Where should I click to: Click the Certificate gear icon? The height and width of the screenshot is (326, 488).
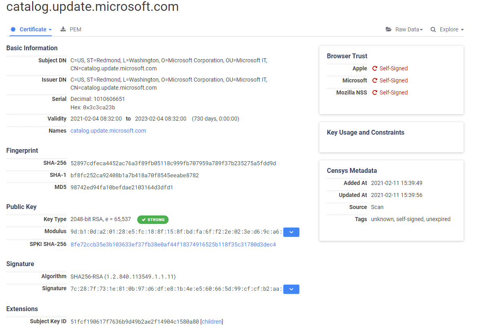tap(13, 29)
